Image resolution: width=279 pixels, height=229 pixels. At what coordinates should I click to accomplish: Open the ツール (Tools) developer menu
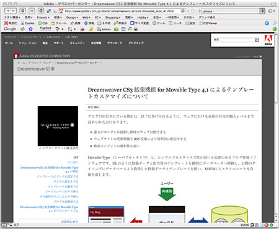point(159,23)
